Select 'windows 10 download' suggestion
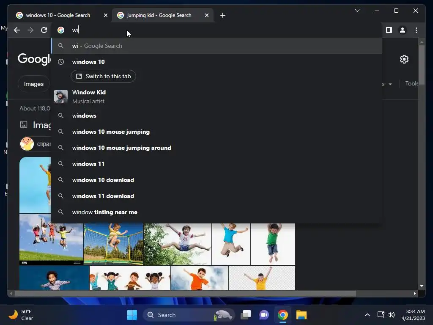 click(217, 180)
